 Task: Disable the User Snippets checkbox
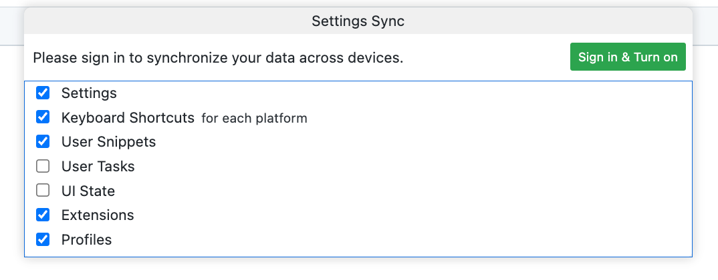click(43, 141)
